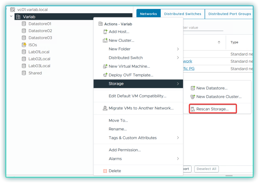The height and width of the screenshot is (183, 259).
Task: Choose Migrate VMs to Another Network
Action: pos(141,108)
